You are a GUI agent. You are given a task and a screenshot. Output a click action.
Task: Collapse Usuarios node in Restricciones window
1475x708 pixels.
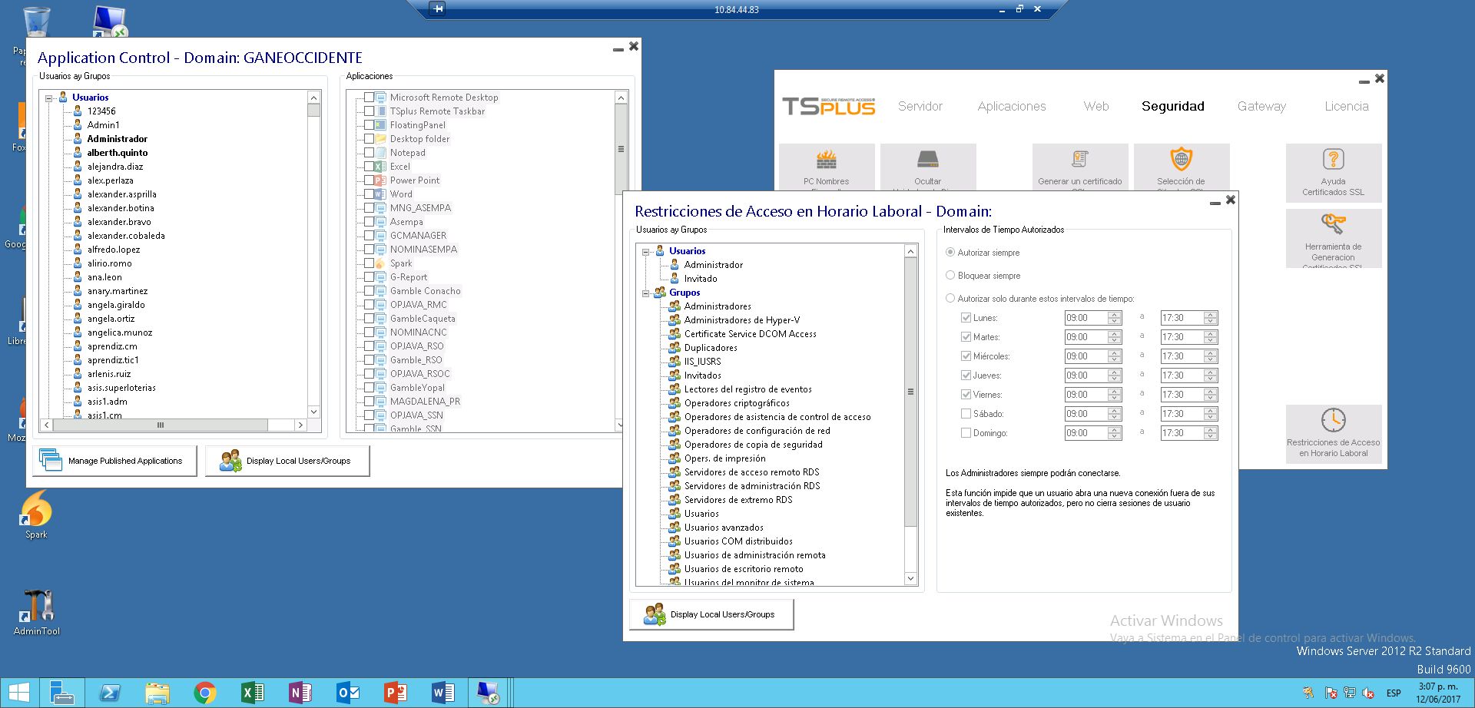click(x=646, y=252)
